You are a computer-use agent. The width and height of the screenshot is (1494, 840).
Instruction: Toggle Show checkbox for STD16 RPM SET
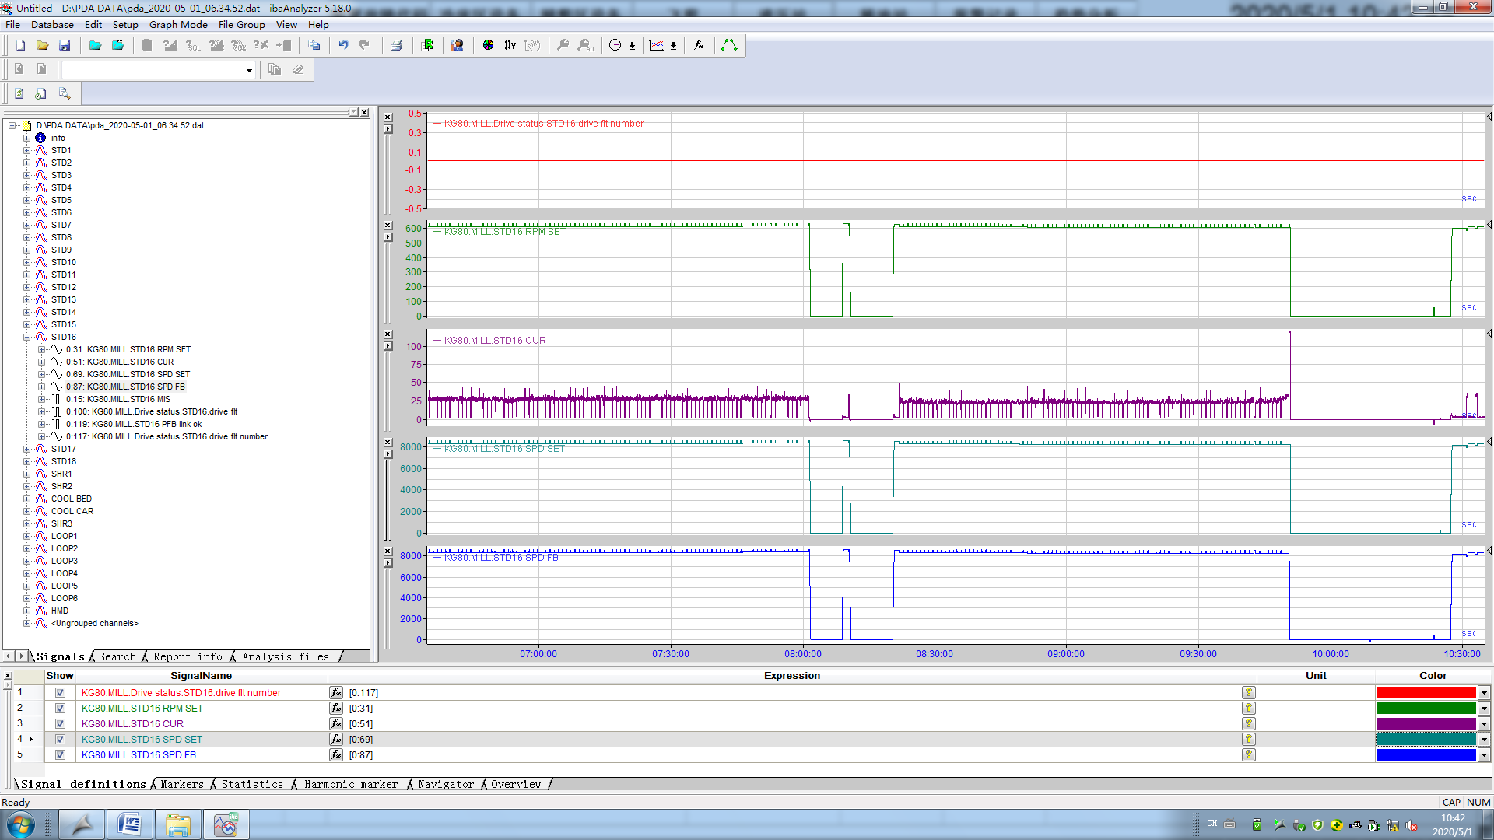tap(60, 709)
